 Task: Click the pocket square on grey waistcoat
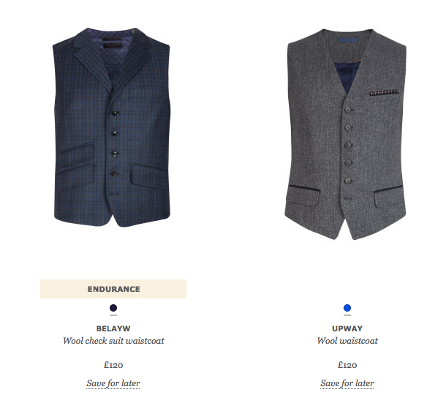(x=383, y=92)
